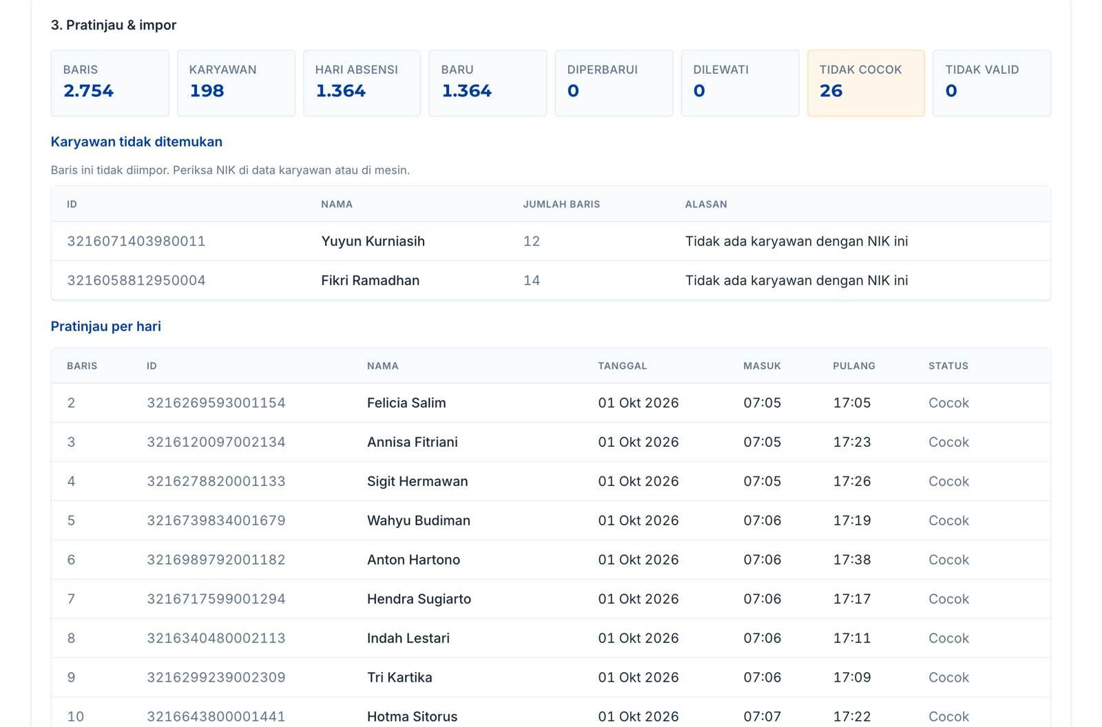
Task: Click the reason text in Fikri Ramadhan's row
Action: (796, 280)
